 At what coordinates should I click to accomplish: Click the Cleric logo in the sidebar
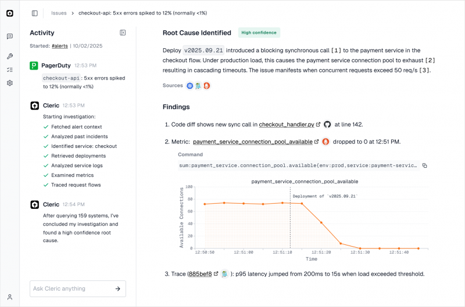pos(10,13)
